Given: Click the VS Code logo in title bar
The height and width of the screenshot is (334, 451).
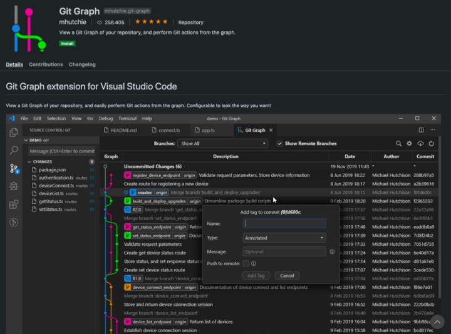Looking at the screenshot, I should point(12,118).
